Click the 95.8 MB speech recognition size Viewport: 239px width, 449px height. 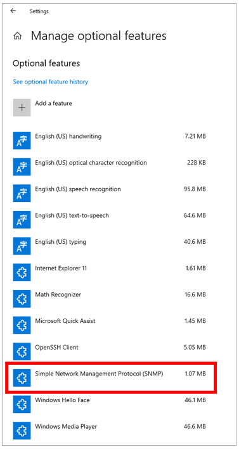[x=195, y=189]
